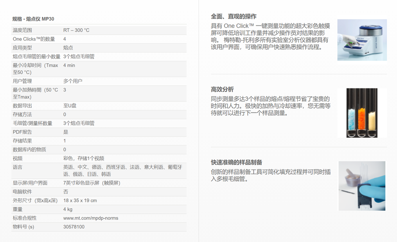Click the 'One Clicks™的数量' row label
The height and width of the screenshot is (242, 397).
click(x=34, y=39)
